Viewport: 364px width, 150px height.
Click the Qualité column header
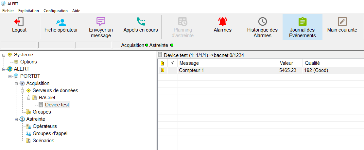pos(312,63)
